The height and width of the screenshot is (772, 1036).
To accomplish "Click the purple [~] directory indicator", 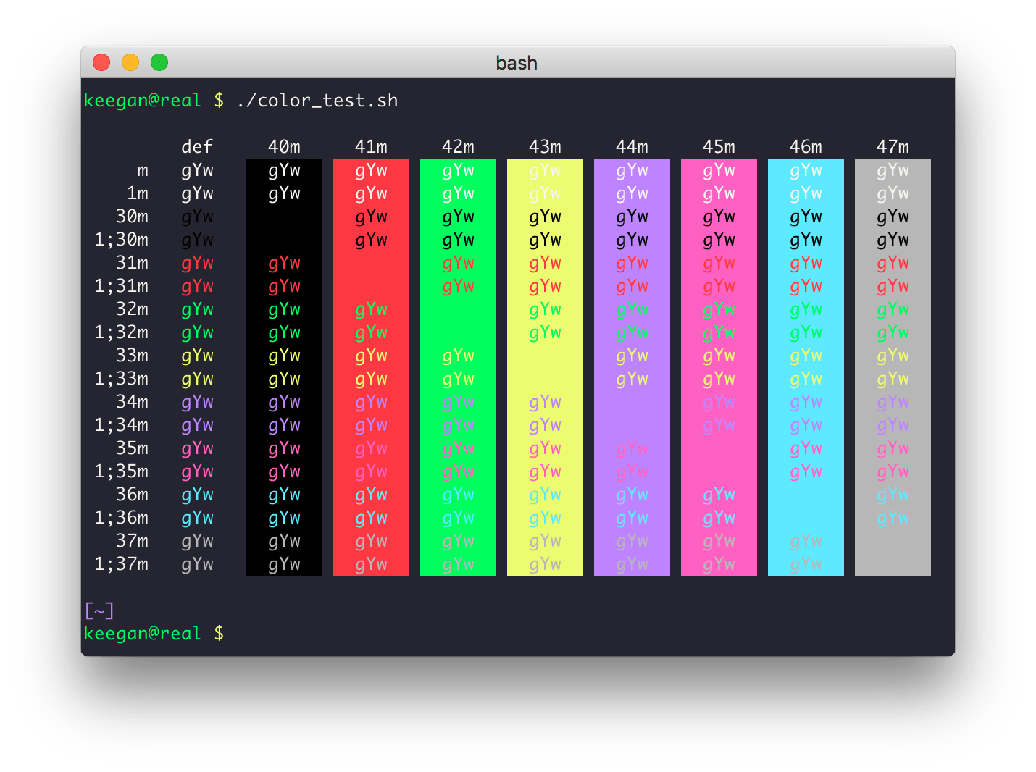I will 99,611.
